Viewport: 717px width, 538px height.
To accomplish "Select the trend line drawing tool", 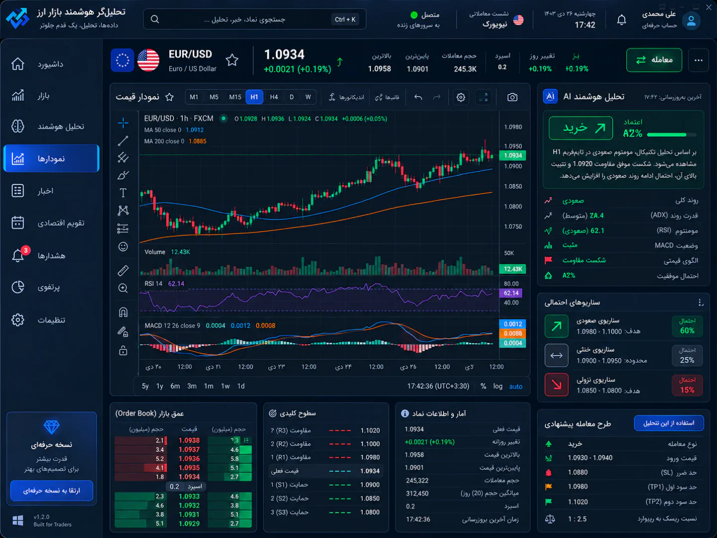I will (123, 140).
